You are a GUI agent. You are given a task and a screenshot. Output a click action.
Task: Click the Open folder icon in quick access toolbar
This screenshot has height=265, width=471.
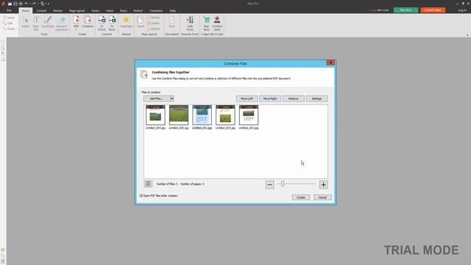coord(10,4)
